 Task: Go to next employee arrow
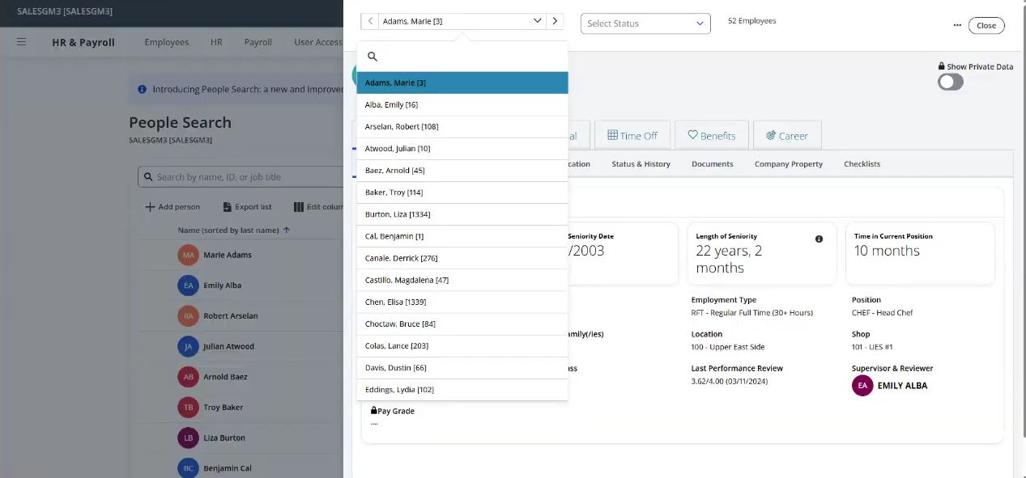pos(555,21)
